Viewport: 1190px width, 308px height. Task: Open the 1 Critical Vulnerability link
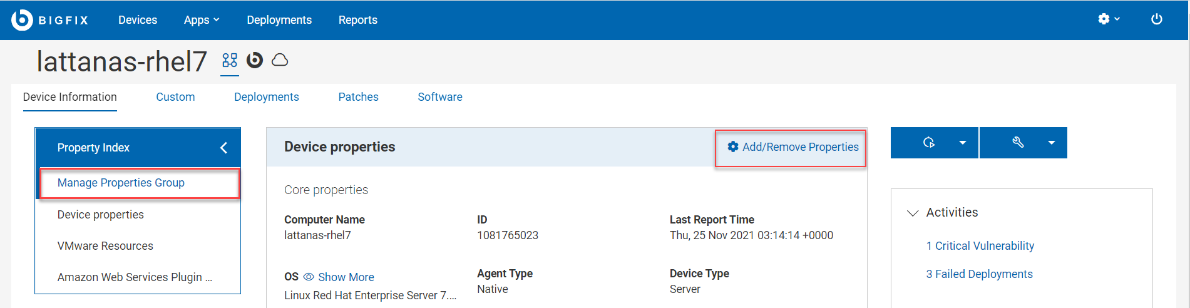980,246
